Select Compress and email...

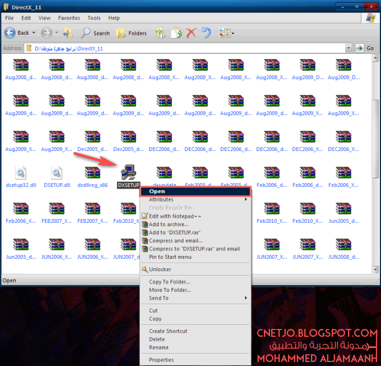tap(195, 241)
